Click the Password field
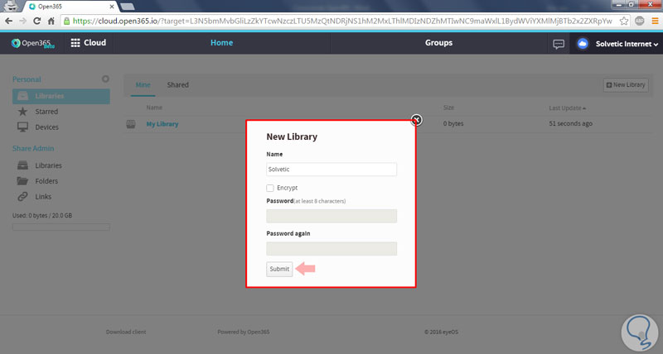The height and width of the screenshot is (354, 663). pyautogui.click(x=331, y=216)
